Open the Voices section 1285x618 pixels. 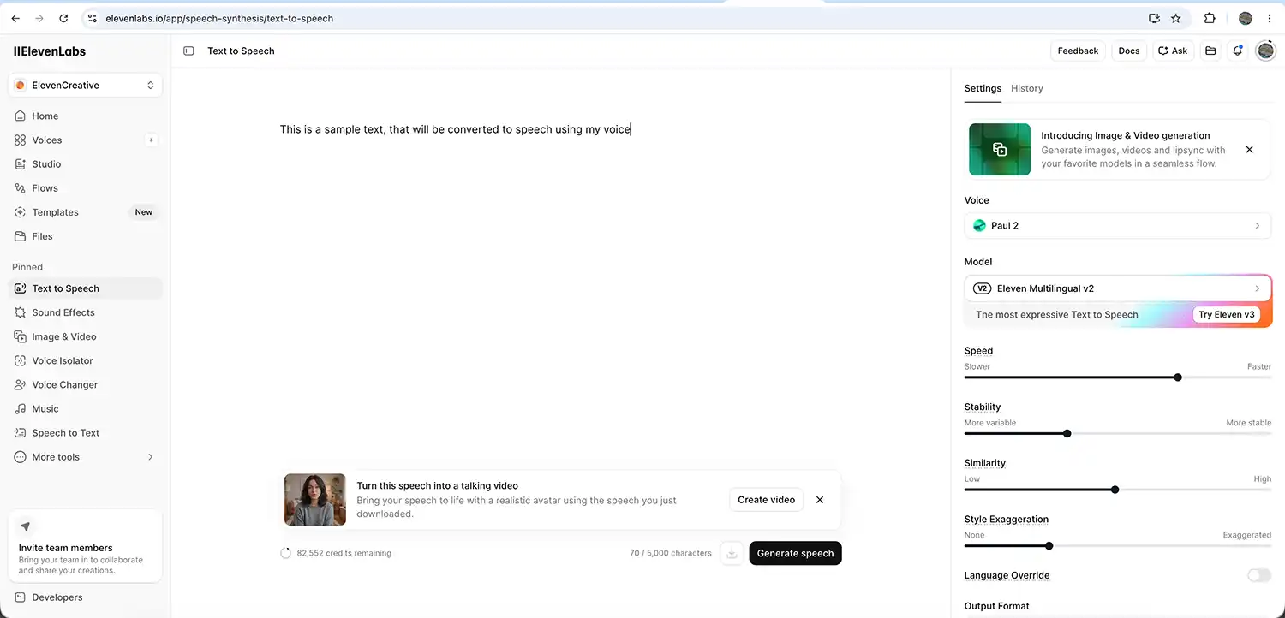click(77, 140)
